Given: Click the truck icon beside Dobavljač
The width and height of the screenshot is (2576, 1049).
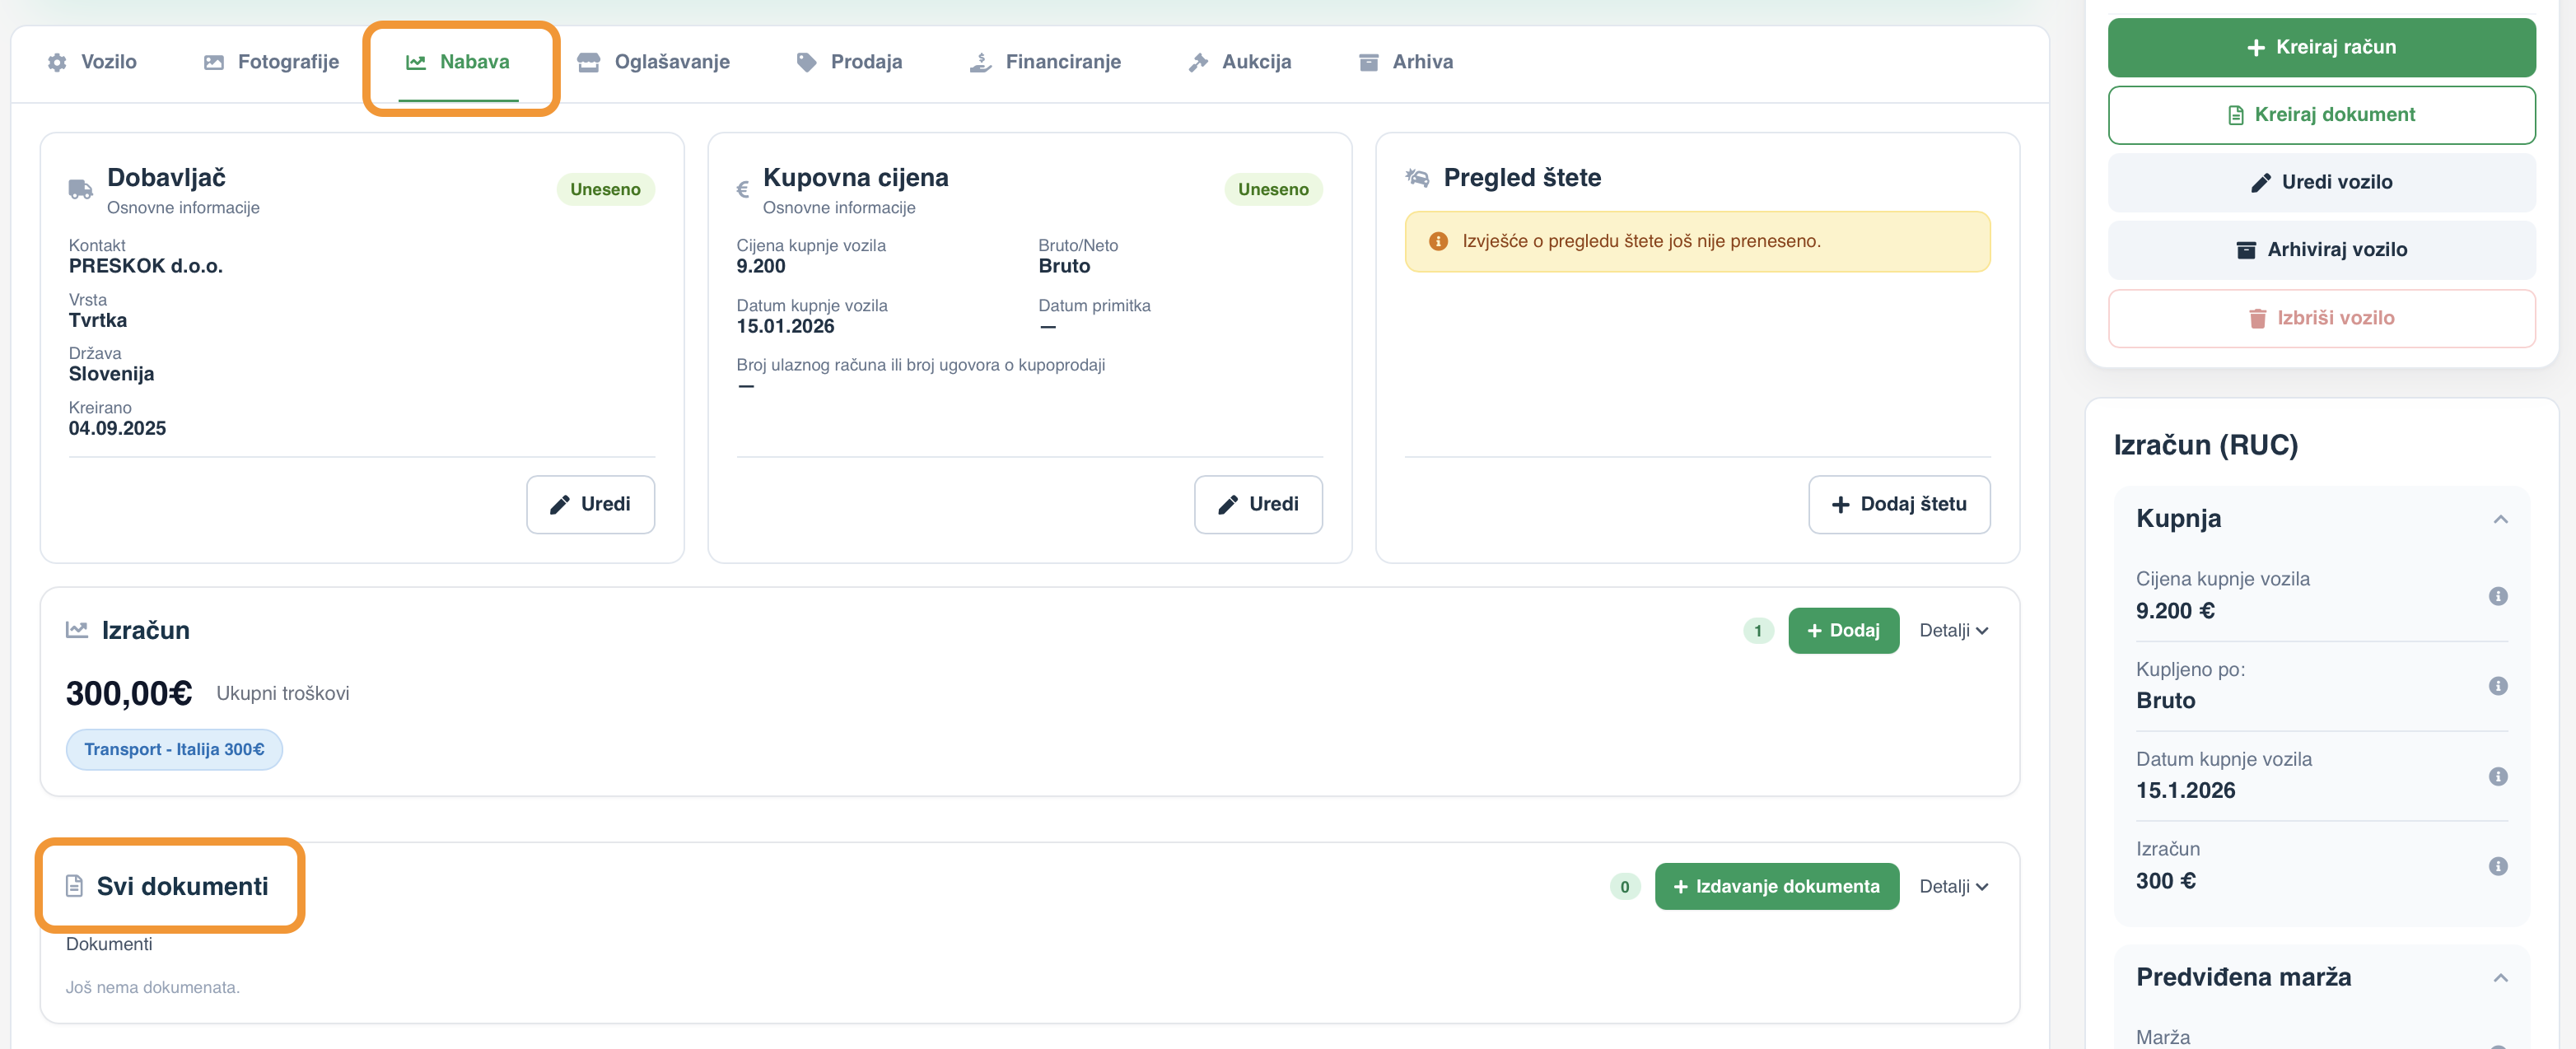Looking at the screenshot, I should (80, 189).
